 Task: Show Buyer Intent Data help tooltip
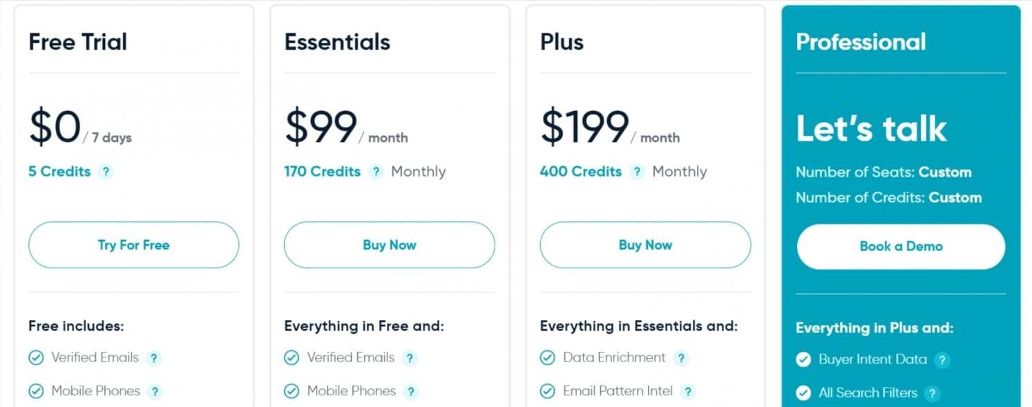click(942, 359)
